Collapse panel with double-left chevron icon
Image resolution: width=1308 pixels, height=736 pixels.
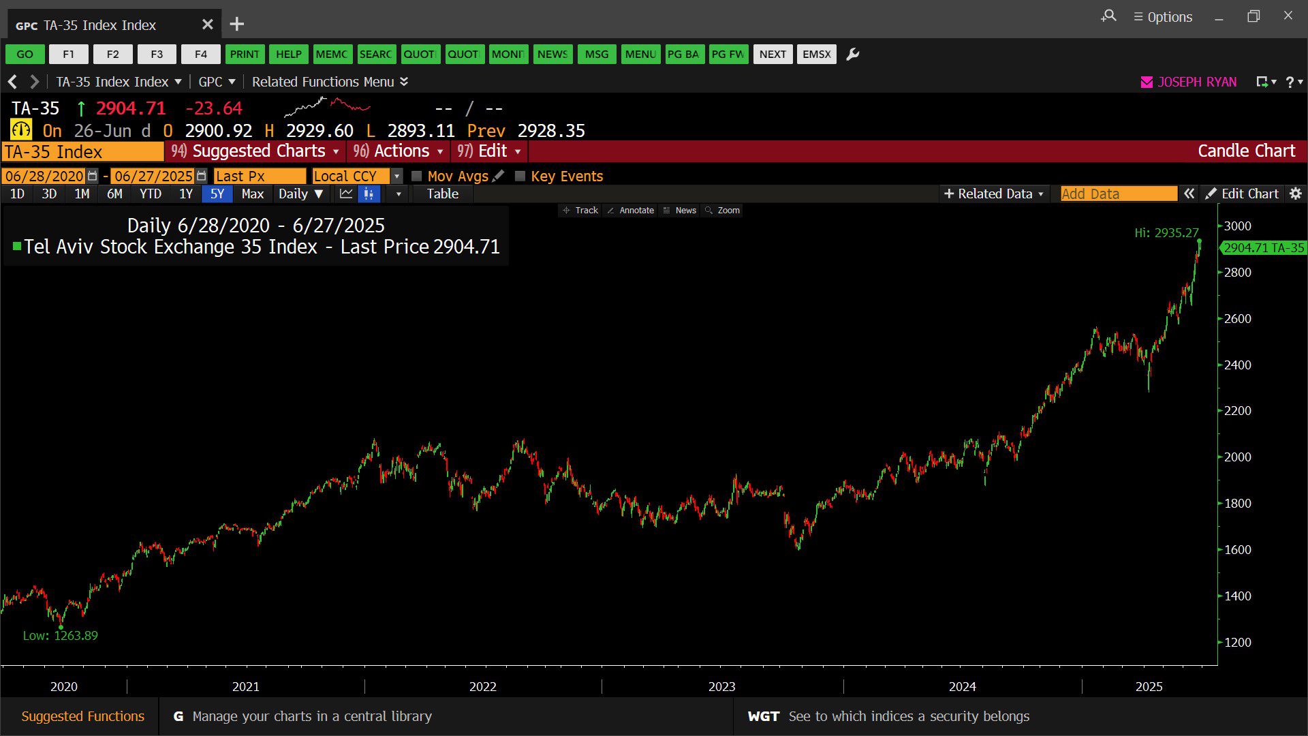pos(1189,194)
